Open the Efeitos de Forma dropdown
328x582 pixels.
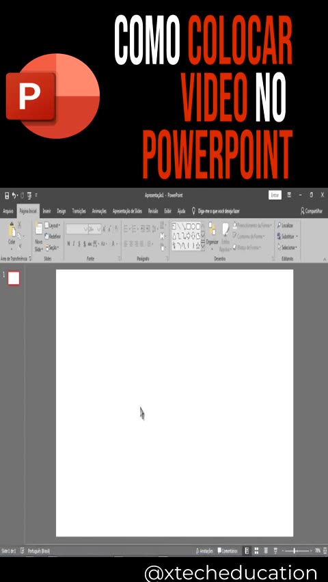click(247, 247)
